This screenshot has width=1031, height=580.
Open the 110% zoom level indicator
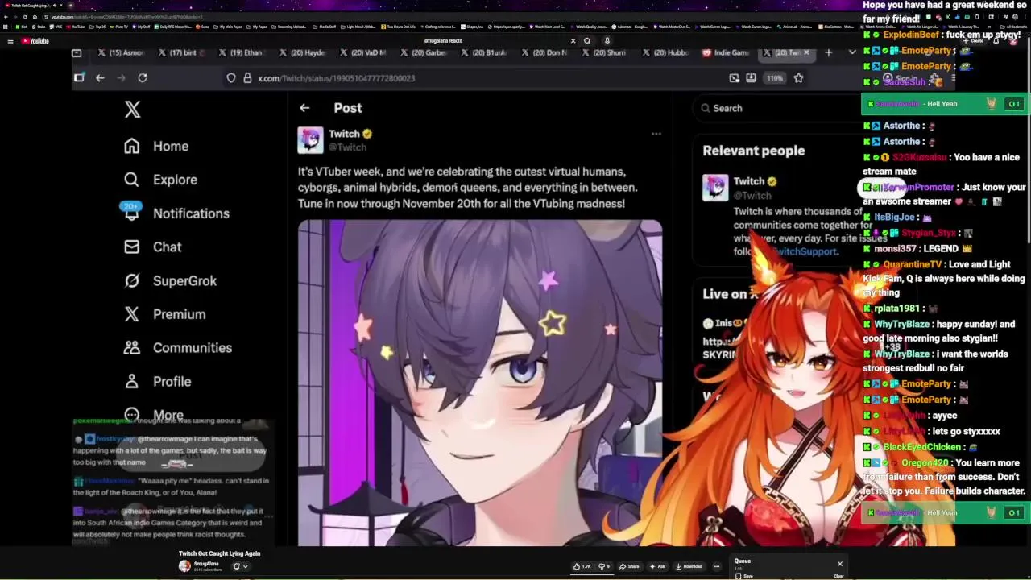(774, 78)
